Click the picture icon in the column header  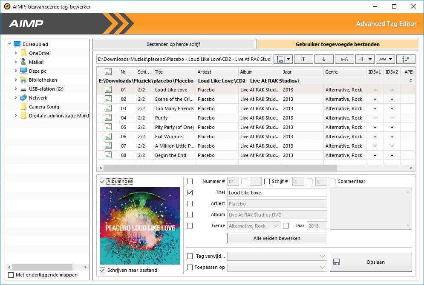[x=108, y=71]
